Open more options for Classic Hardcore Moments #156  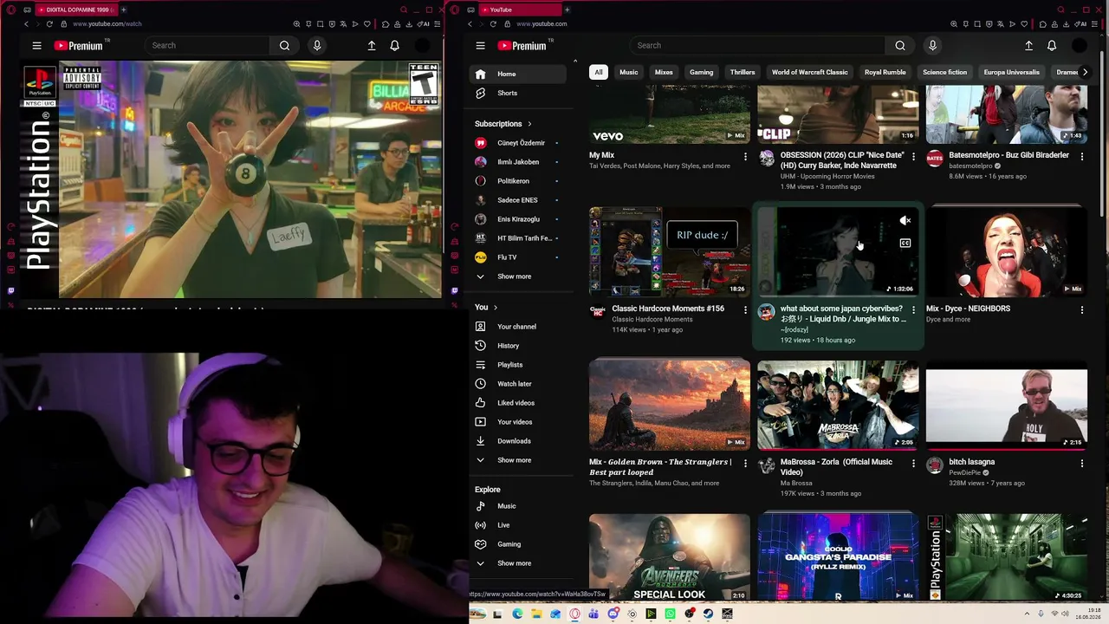click(745, 309)
